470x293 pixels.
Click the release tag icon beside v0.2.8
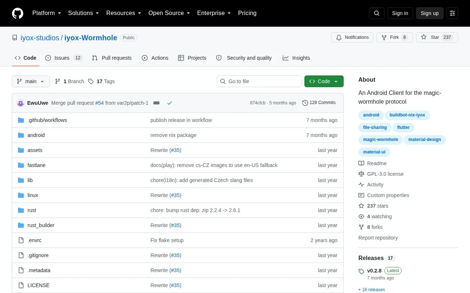point(361,271)
